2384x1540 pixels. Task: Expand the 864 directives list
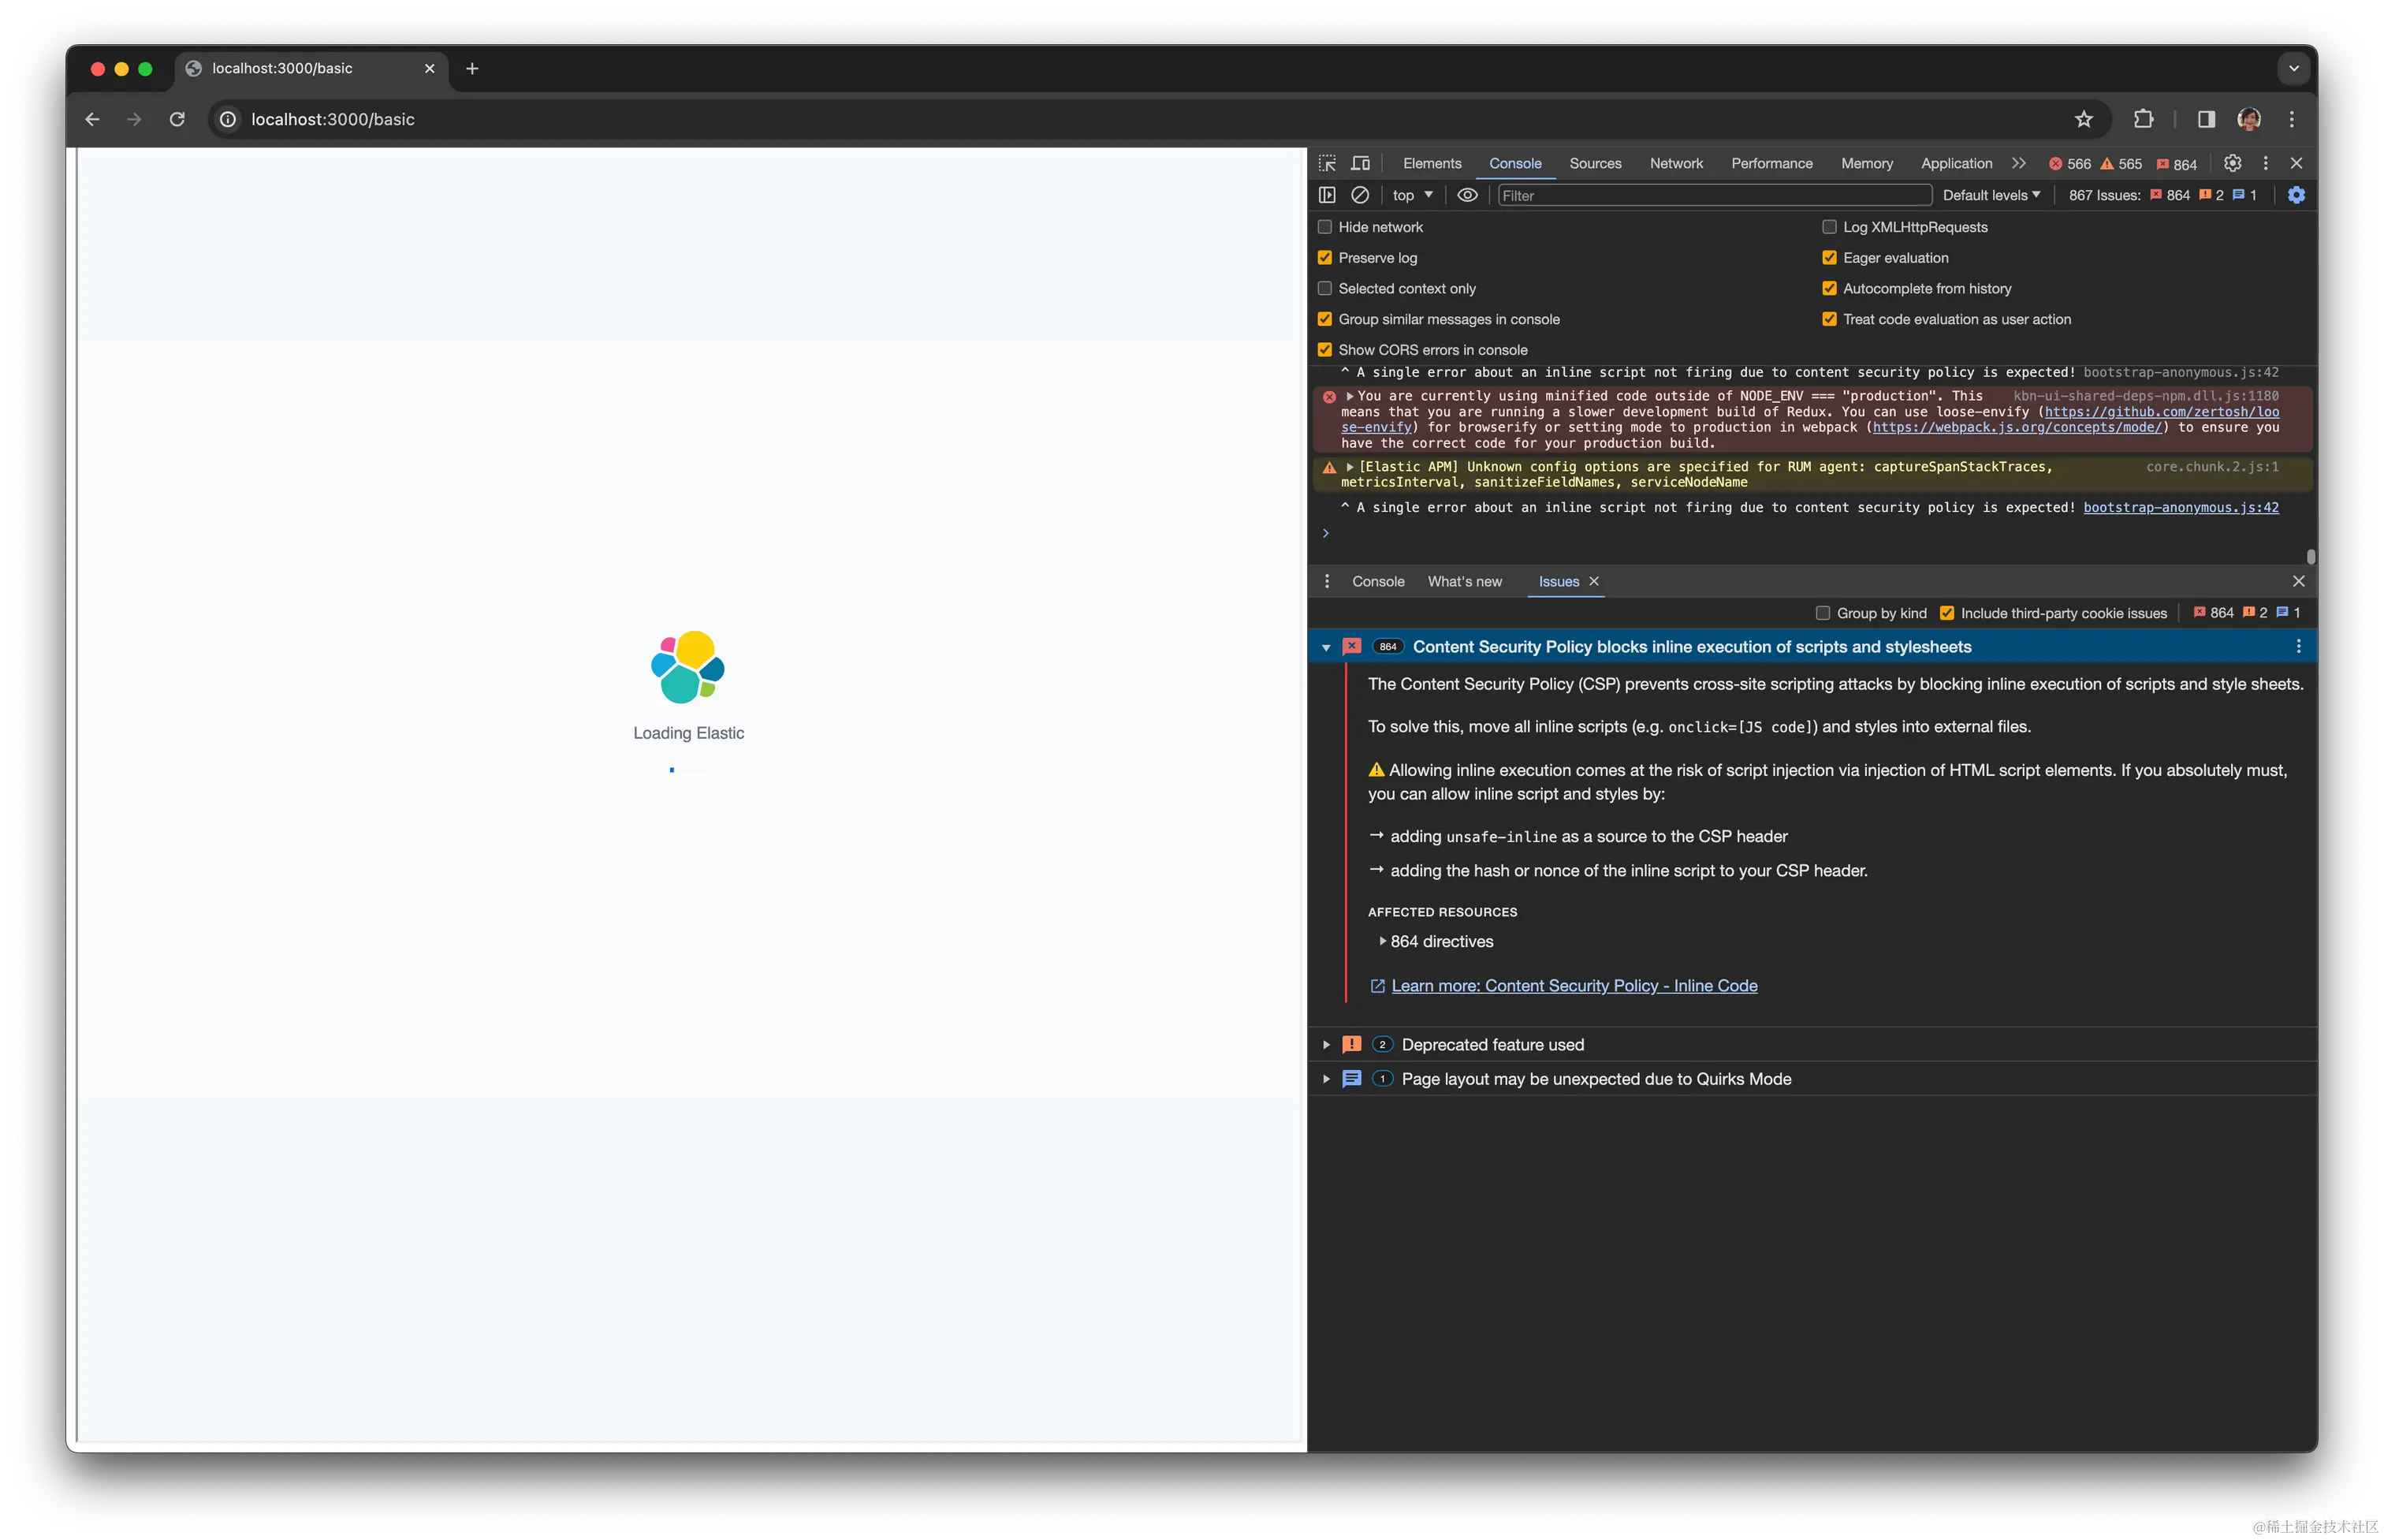[1383, 941]
